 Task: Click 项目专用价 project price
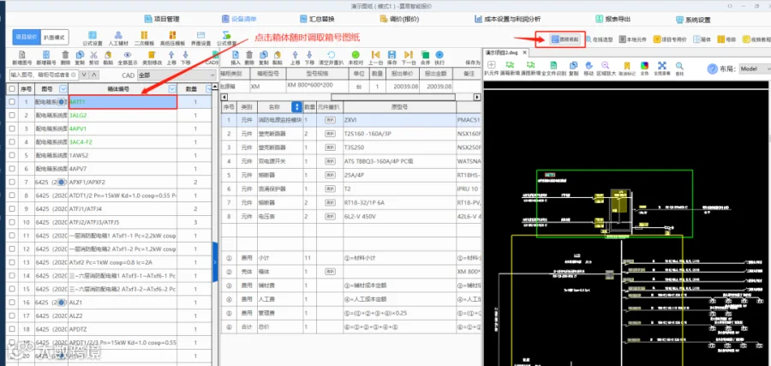click(670, 39)
